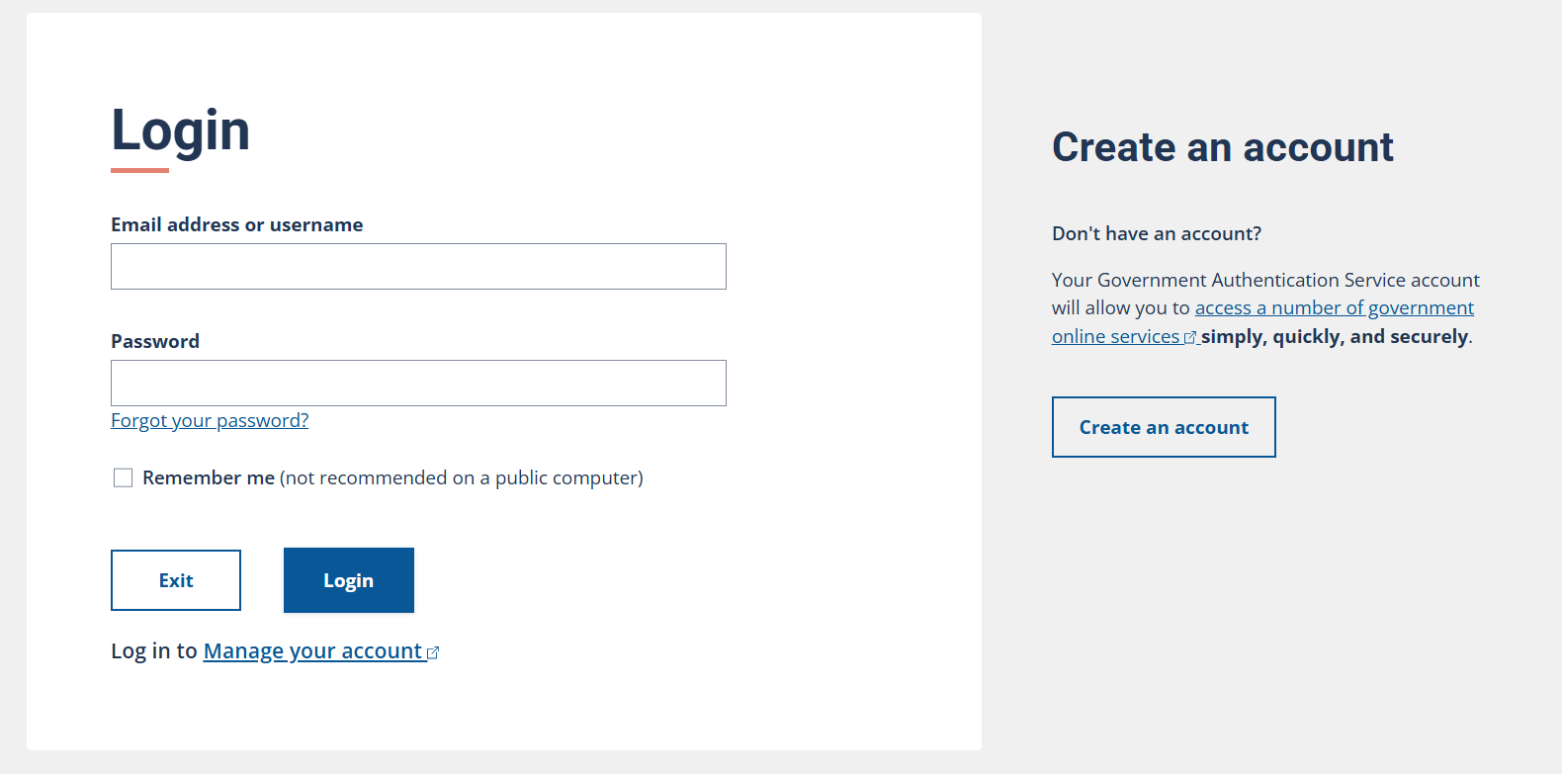Click the public computer warning text
Screen dimensions: 1562x774
[x=462, y=478]
